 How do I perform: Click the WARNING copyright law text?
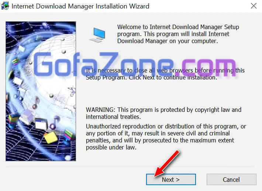[x=163, y=113]
